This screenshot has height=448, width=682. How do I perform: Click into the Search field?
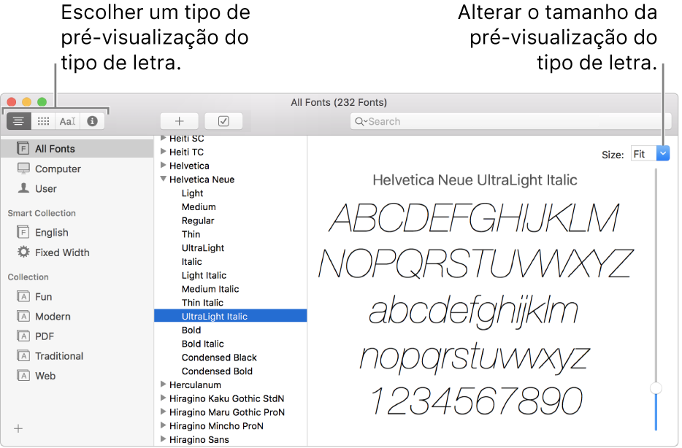click(x=512, y=122)
